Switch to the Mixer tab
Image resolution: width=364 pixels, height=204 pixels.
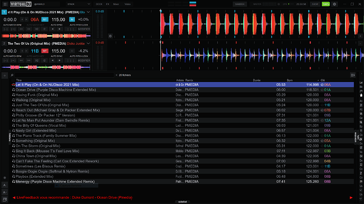click(116, 4)
